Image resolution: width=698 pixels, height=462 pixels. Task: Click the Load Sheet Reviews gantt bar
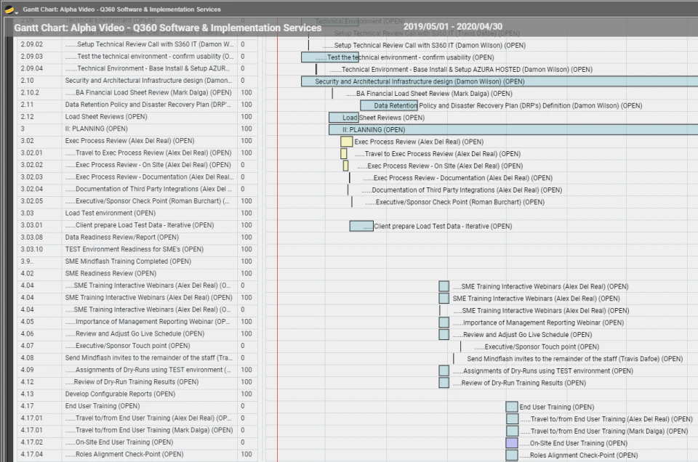344,118
